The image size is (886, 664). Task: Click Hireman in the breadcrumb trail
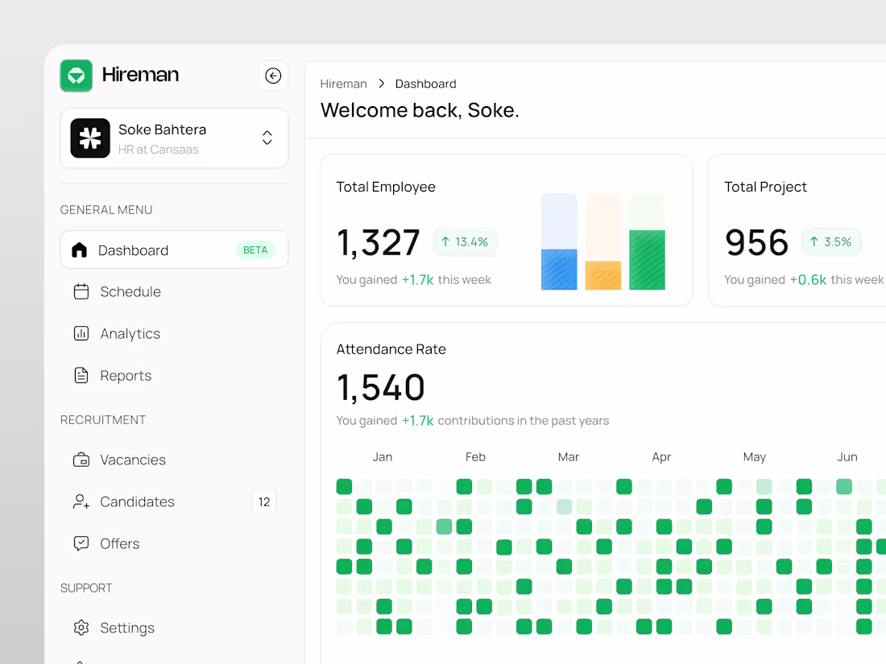tap(343, 84)
